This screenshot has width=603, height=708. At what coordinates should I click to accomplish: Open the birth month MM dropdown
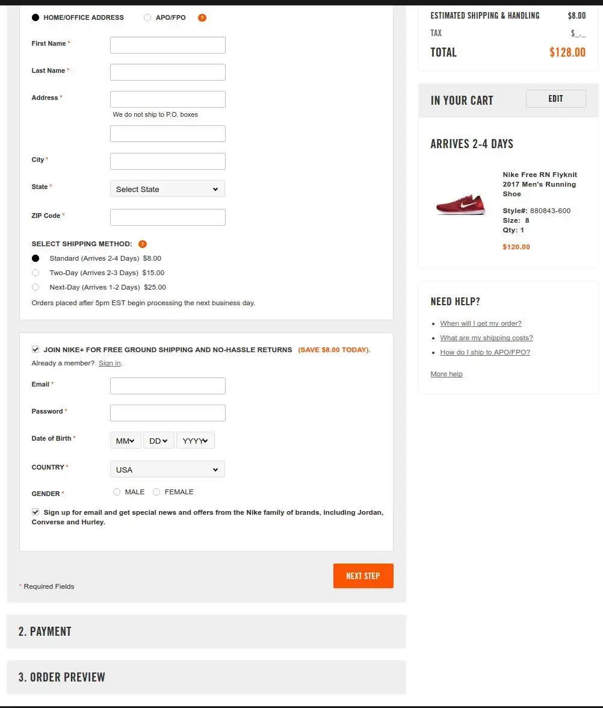(x=125, y=441)
